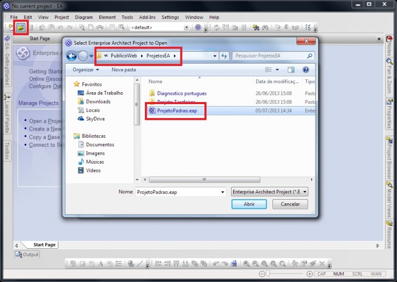Image resolution: width=397 pixels, height=282 pixels.
Task: Click the Redo arrow in top toolbar
Action: point(69,27)
